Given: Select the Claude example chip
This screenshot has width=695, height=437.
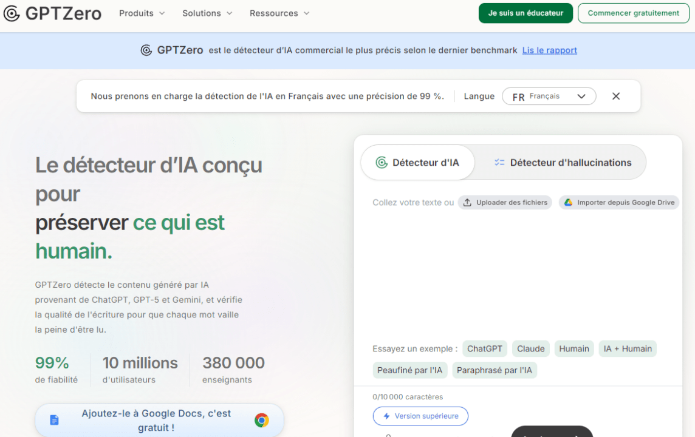Looking at the screenshot, I should [530, 348].
